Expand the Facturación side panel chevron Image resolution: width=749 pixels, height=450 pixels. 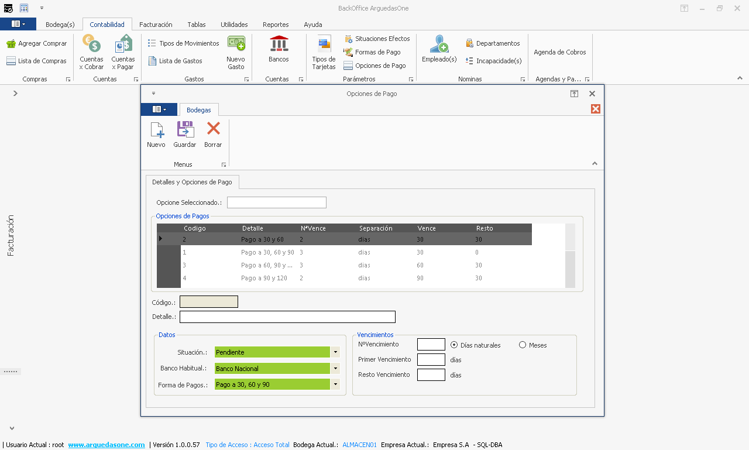coord(15,93)
